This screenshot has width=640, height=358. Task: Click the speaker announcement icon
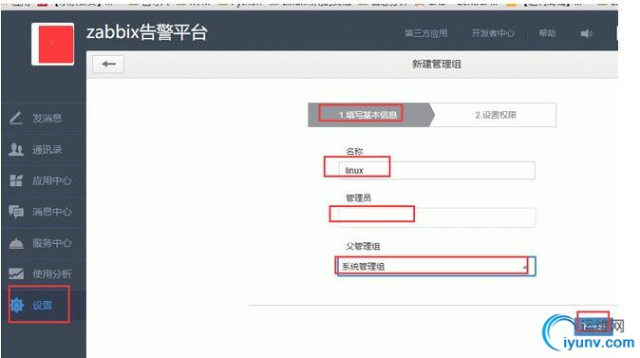(x=587, y=33)
